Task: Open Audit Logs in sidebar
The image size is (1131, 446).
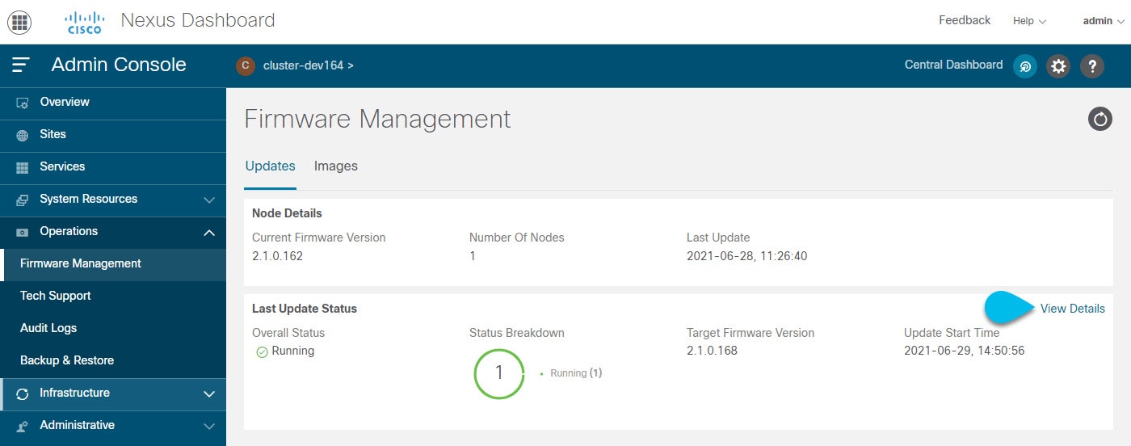Action: click(x=113, y=329)
